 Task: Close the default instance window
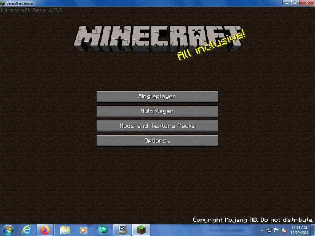click(307, 3)
